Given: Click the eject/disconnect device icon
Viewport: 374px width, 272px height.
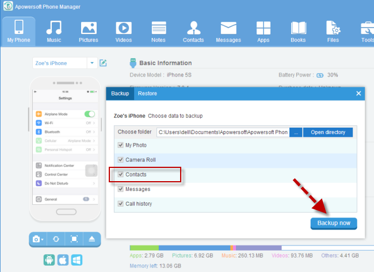Looking at the screenshot, I should point(92,239).
